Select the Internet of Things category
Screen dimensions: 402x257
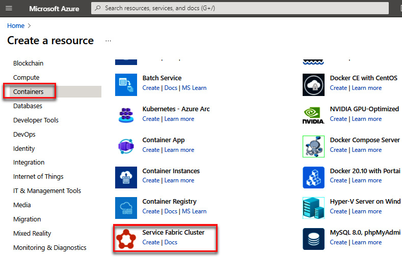click(x=38, y=177)
